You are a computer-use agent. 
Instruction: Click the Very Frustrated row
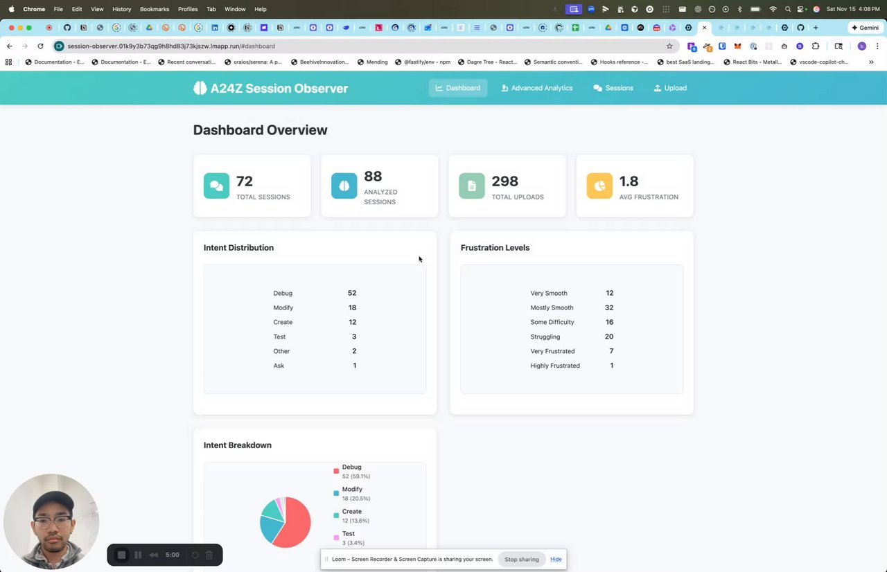[572, 351]
